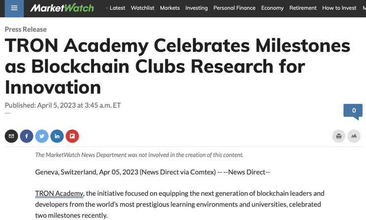The width and height of the screenshot is (366, 220).
Task: Open the text size adjuster
Action: tap(354, 136)
